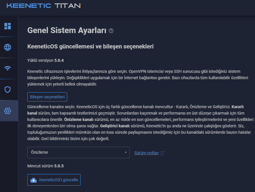
Task: Open the Bileşen seçenekleri options
Action: (x=47, y=97)
